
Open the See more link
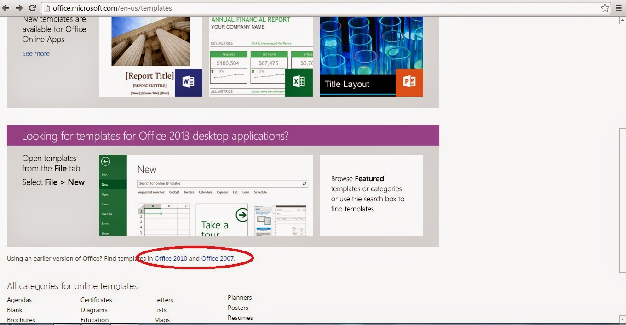(x=36, y=53)
